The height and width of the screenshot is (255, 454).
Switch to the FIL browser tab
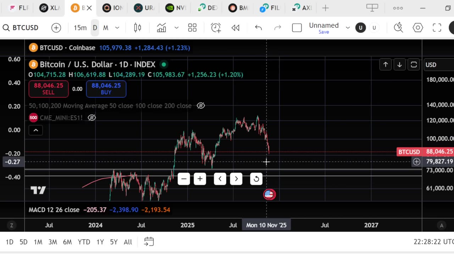tap(270, 8)
